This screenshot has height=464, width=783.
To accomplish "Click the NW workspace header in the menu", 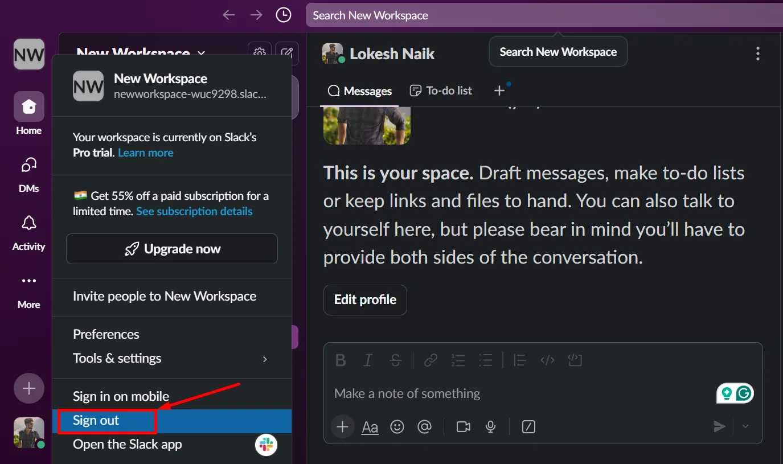I will [x=172, y=85].
